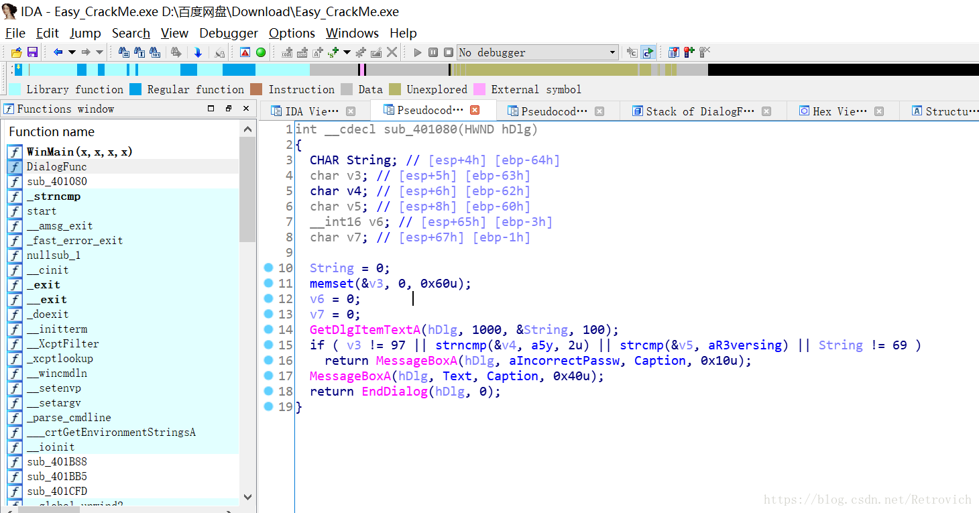
Task: Click the Search next binoculars-arrow icon
Action: 176,52
